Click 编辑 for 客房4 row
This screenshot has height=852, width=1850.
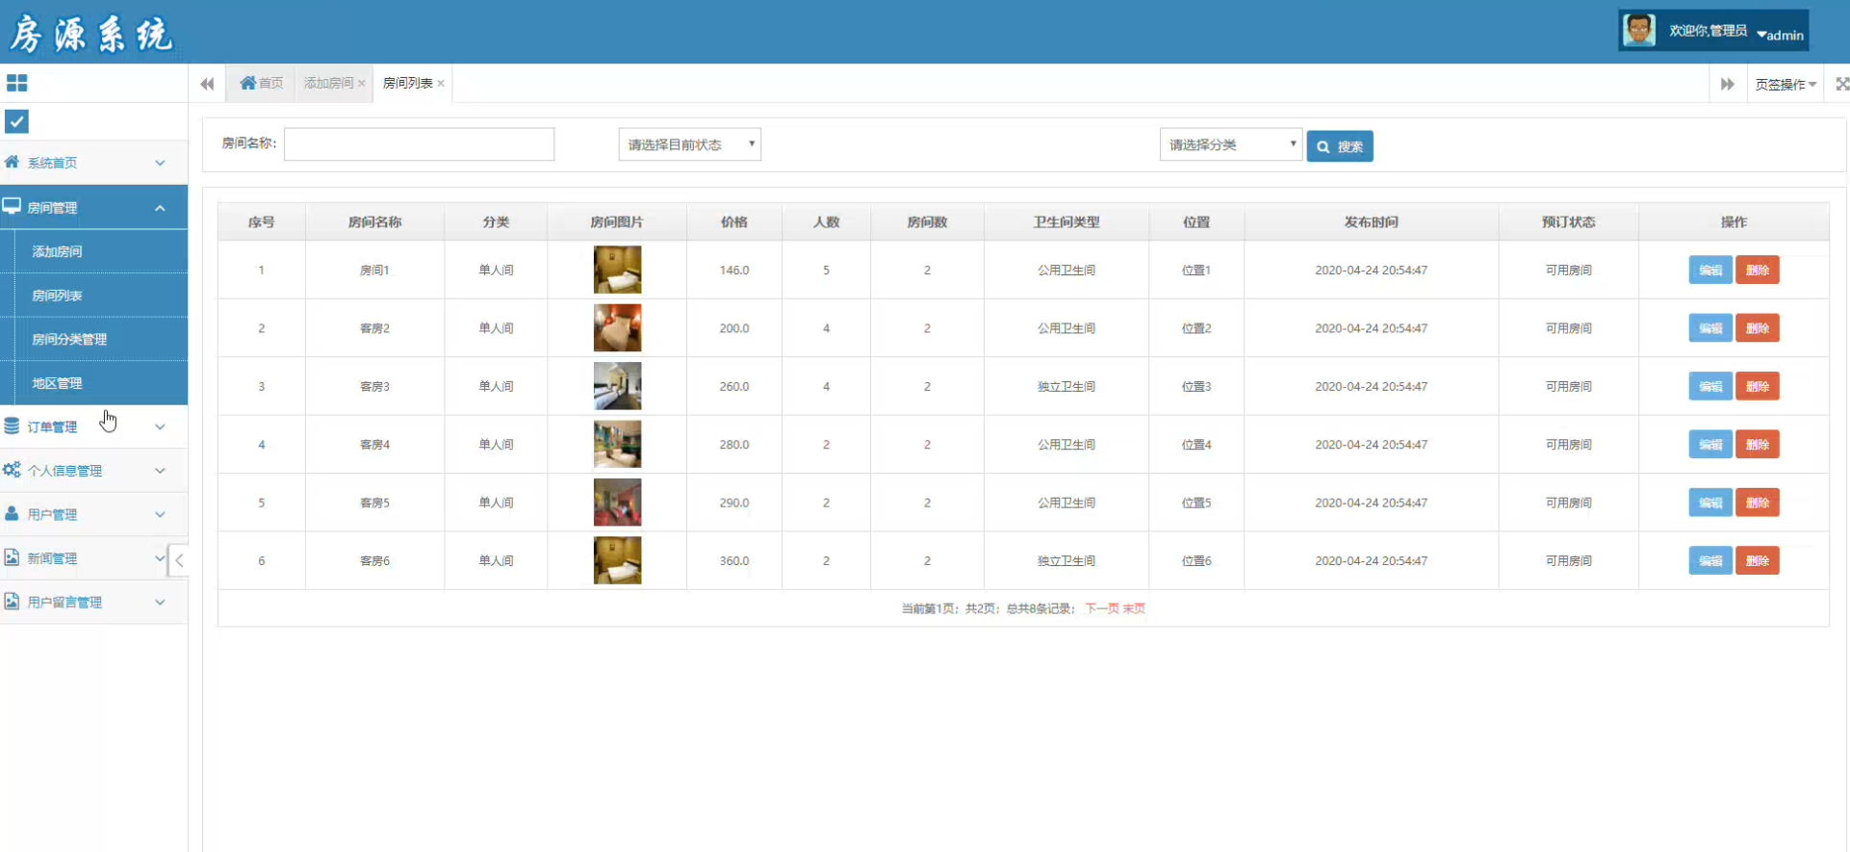[x=1710, y=444]
